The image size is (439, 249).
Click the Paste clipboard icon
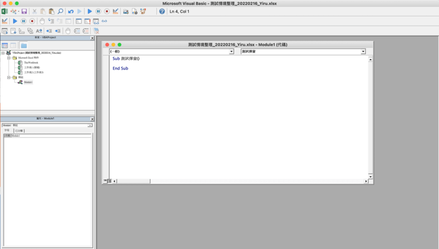[52, 12]
